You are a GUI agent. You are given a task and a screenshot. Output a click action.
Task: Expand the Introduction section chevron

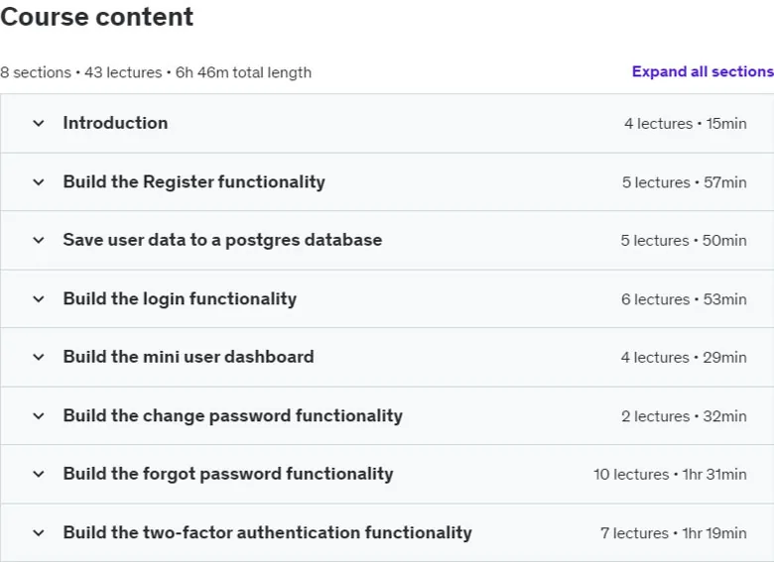[39, 123]
